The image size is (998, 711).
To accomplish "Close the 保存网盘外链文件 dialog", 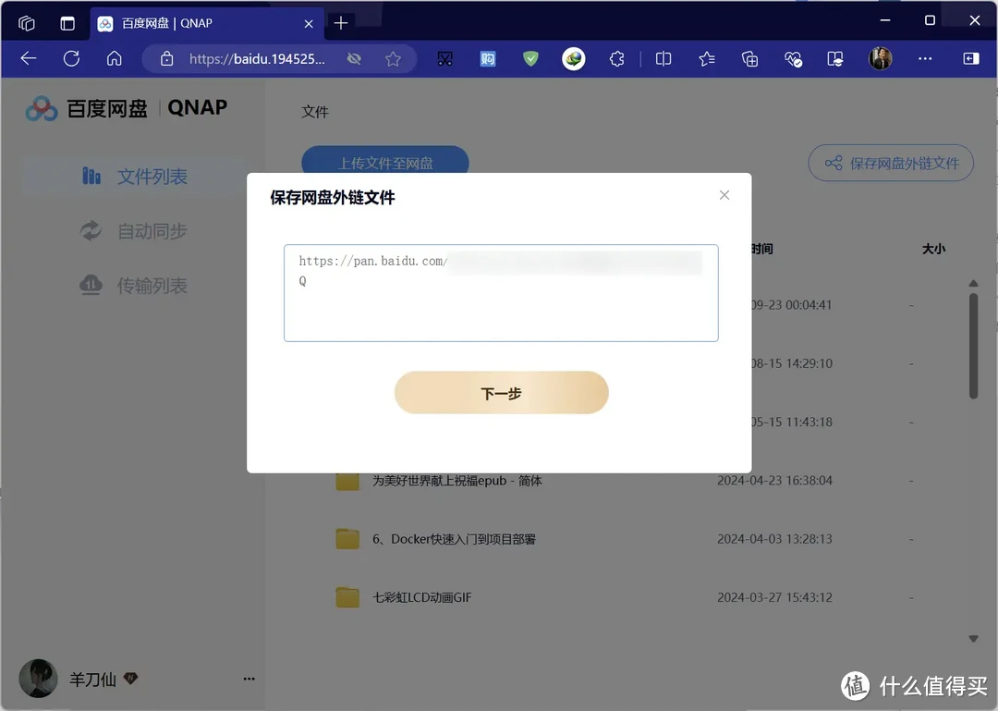I will (x=724, y=194).
